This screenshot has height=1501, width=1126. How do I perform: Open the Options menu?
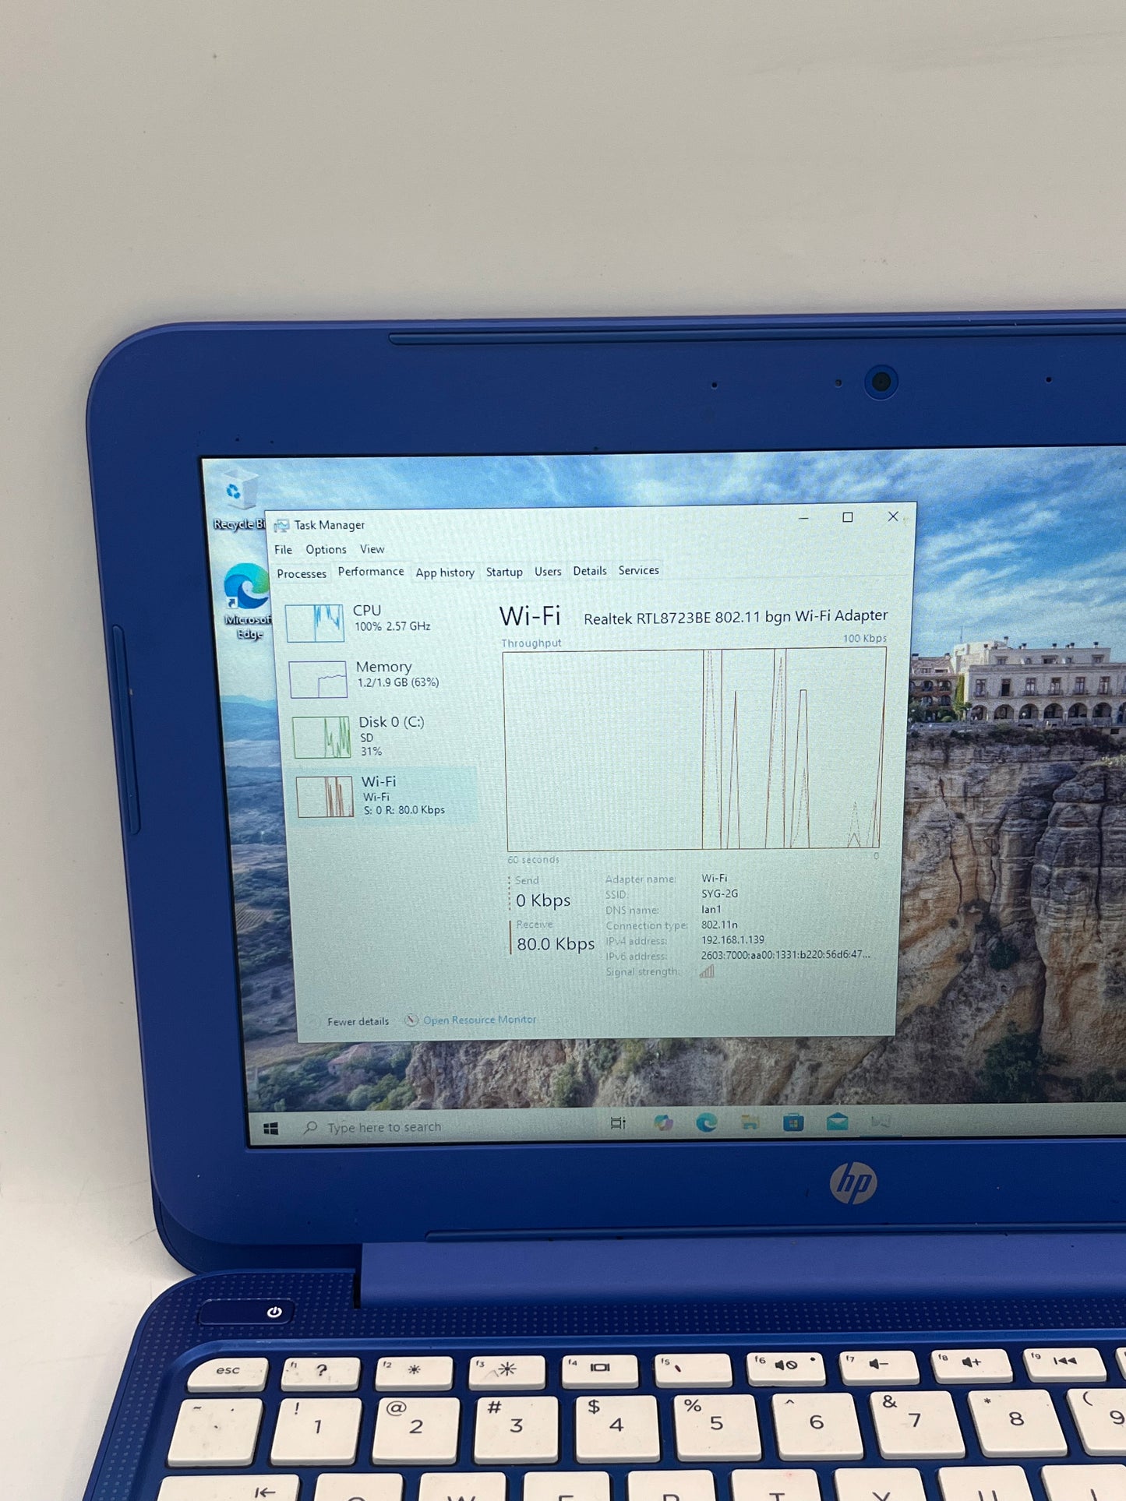326,550
